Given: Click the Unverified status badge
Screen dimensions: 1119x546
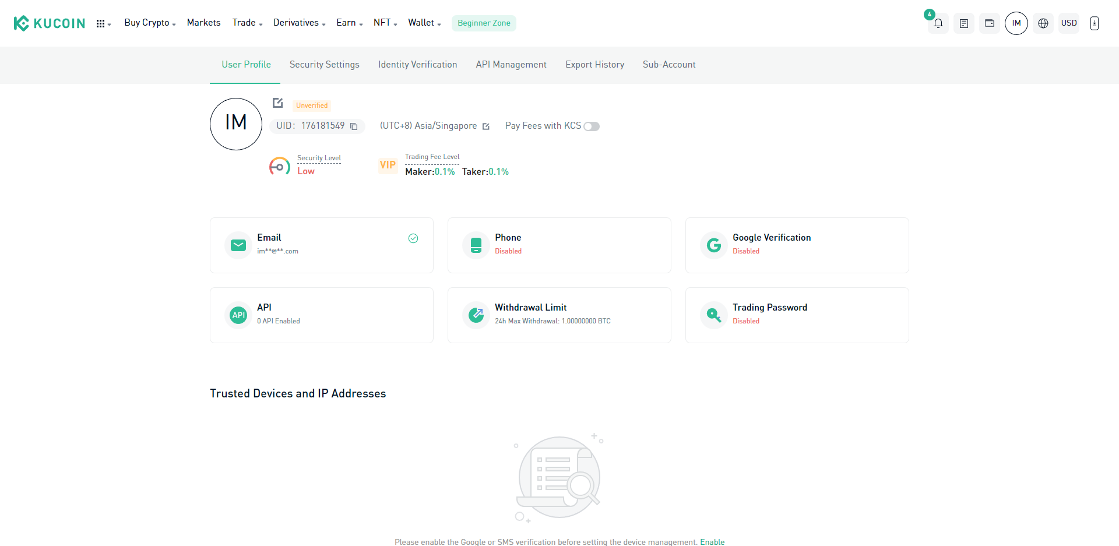Looking at the screenshot, I should tap(312, 105).
